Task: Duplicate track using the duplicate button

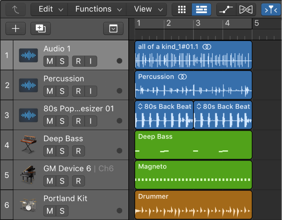Action: [x=41, y=29]
